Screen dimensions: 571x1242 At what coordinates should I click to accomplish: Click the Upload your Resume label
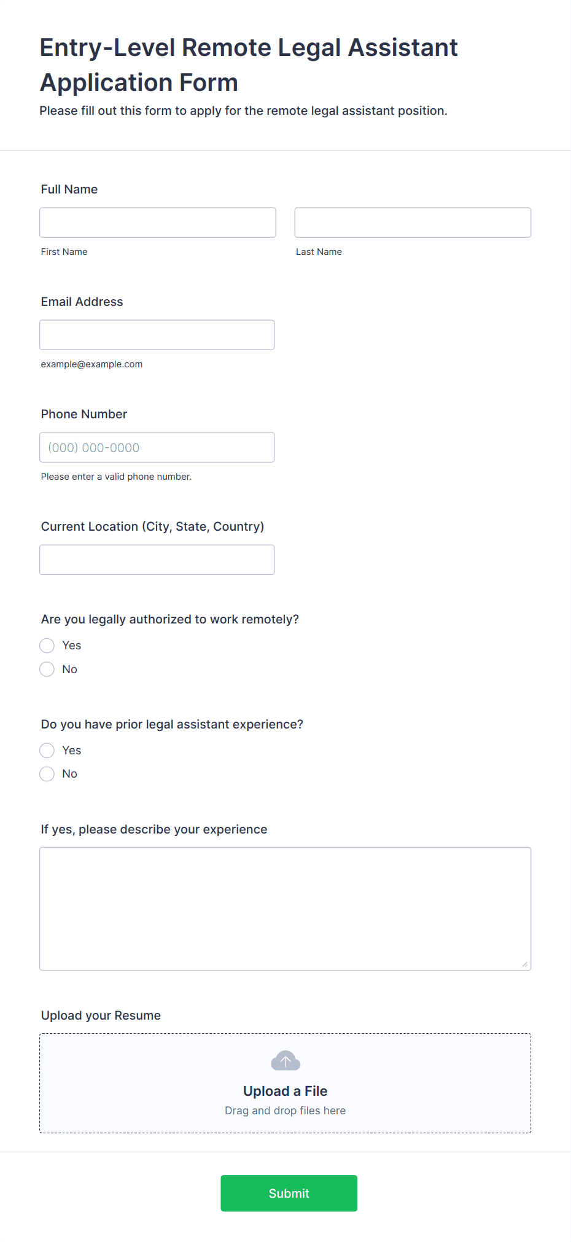point(101,1015)
